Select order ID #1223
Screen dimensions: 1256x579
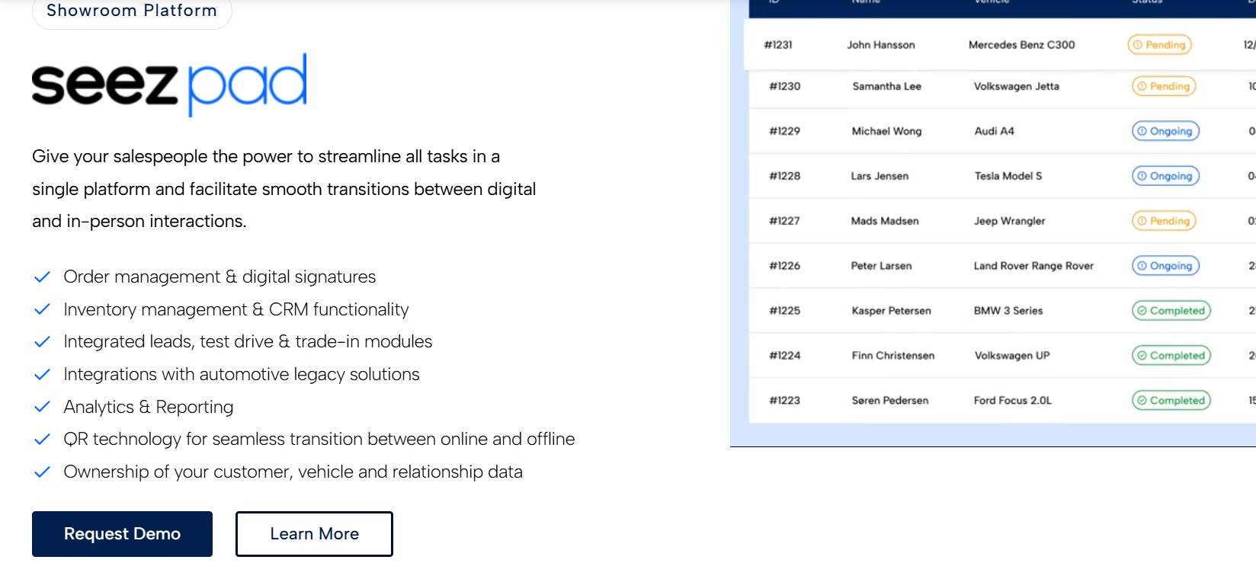click(785, 401)
